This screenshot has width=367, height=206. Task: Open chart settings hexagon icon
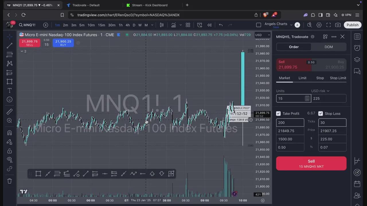[319, 25]
